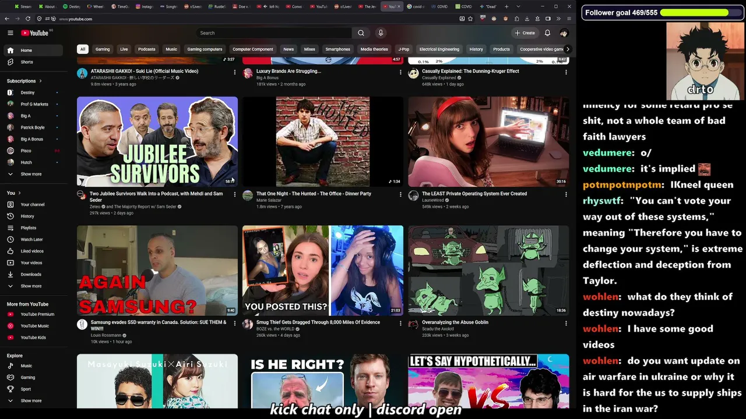Open the 'Suki Lie (Official Music Video)' title

click(x=145, y=71)
